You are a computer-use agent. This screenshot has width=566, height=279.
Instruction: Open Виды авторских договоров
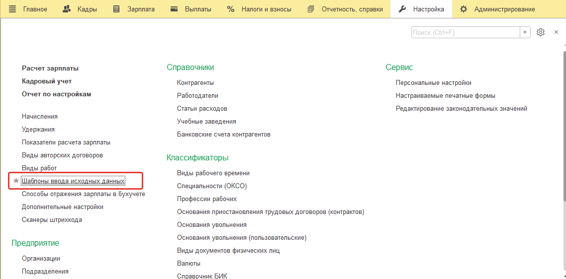[63, 155]
